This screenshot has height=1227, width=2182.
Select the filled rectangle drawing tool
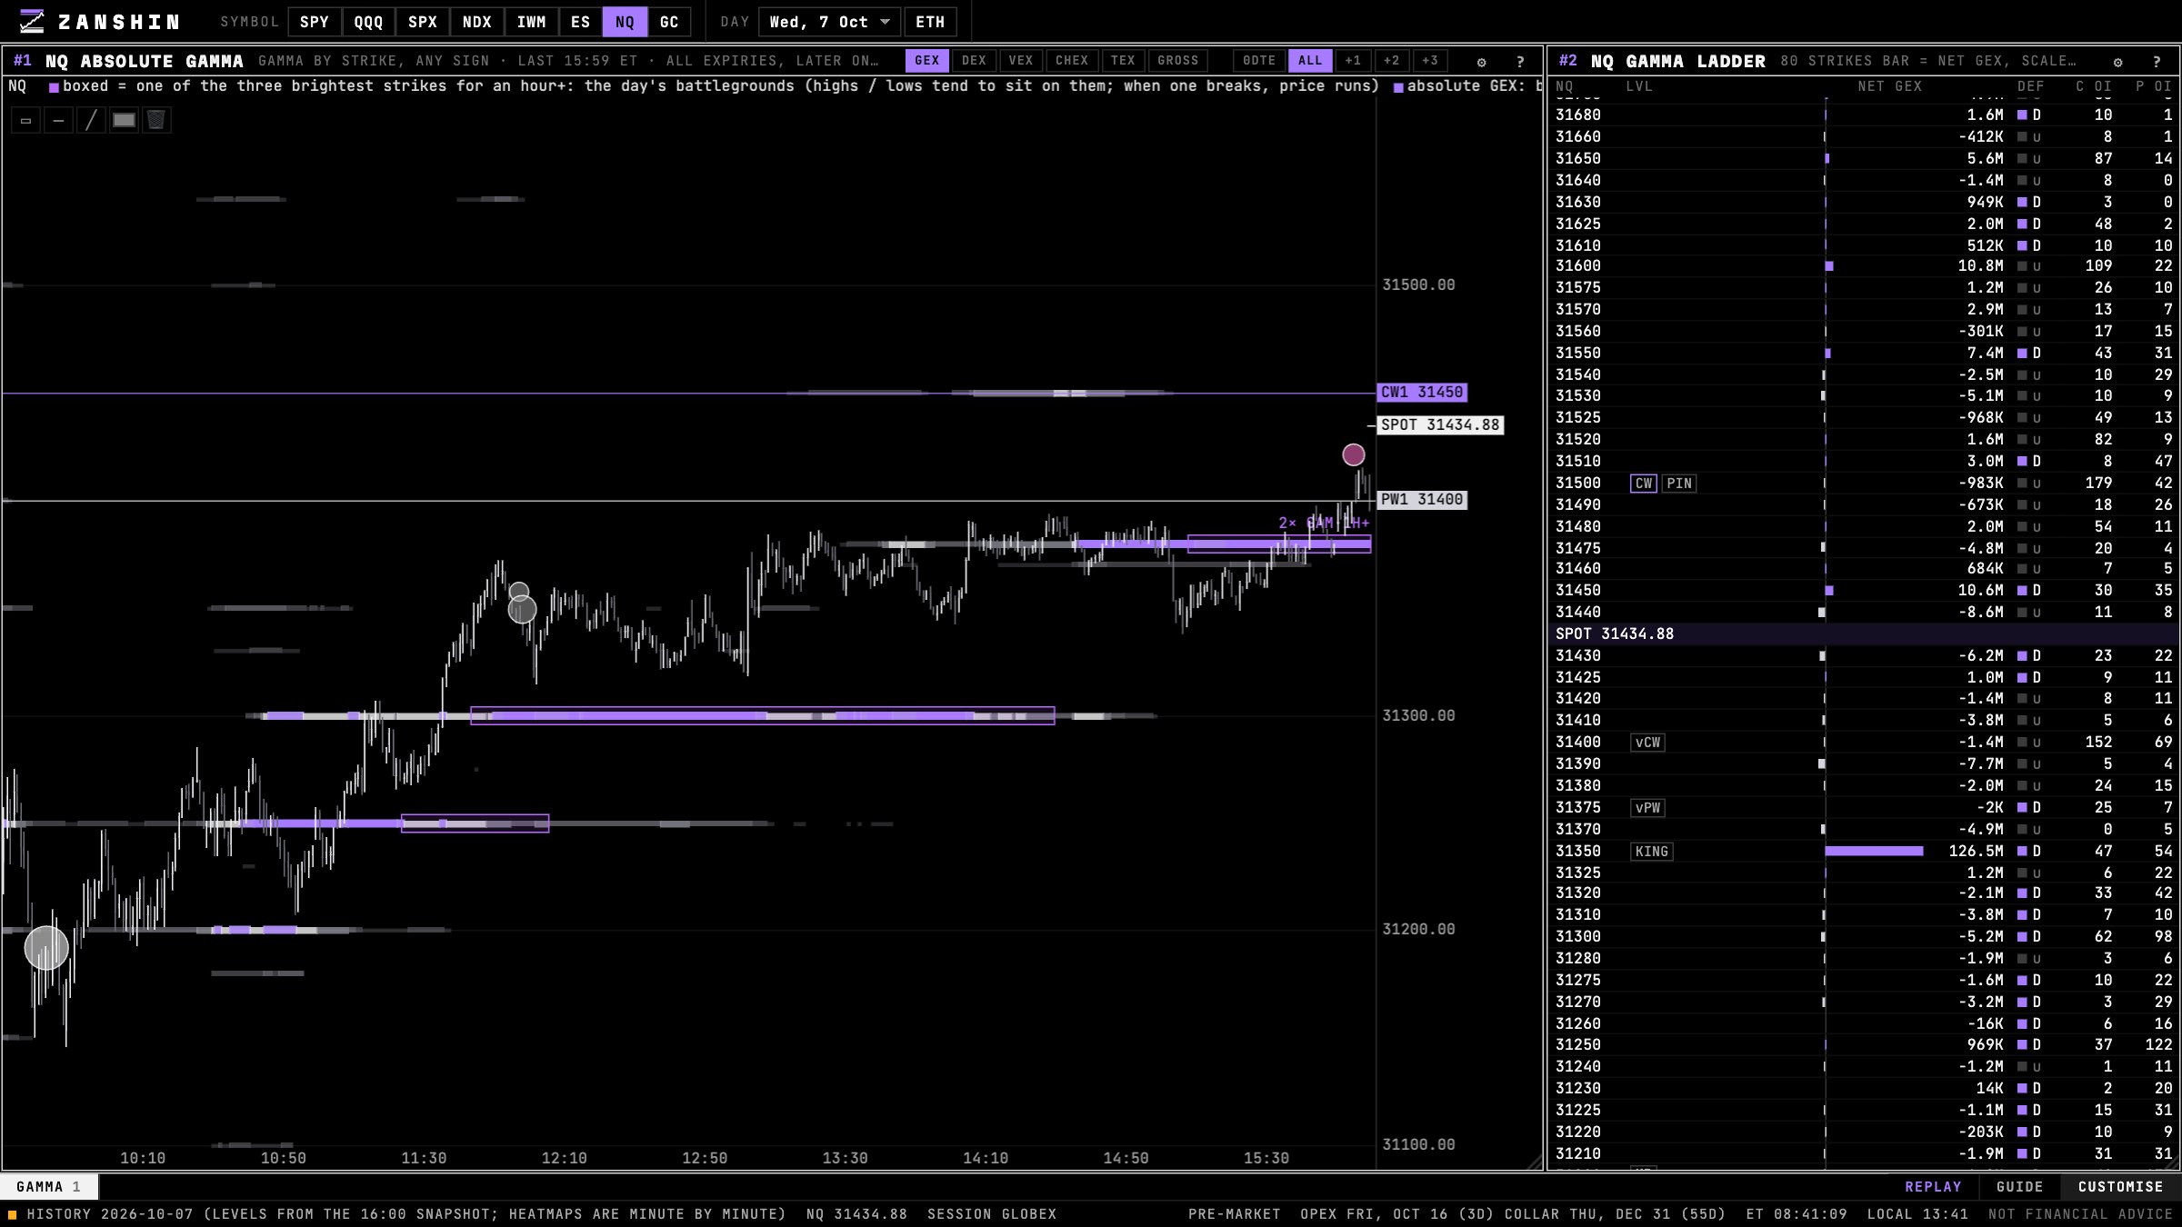pos(124,120)
